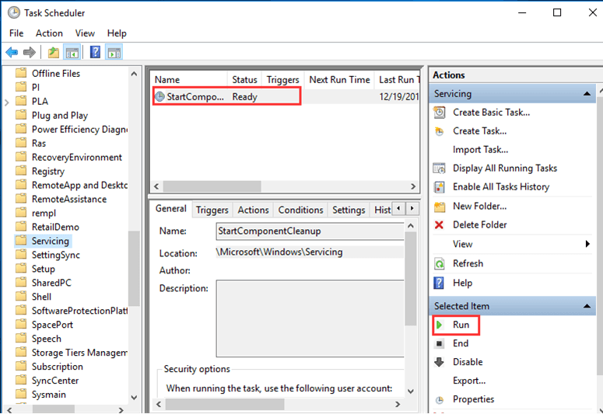Open the File menu
This screenshot has width=603, height=414.
(16, 33)
